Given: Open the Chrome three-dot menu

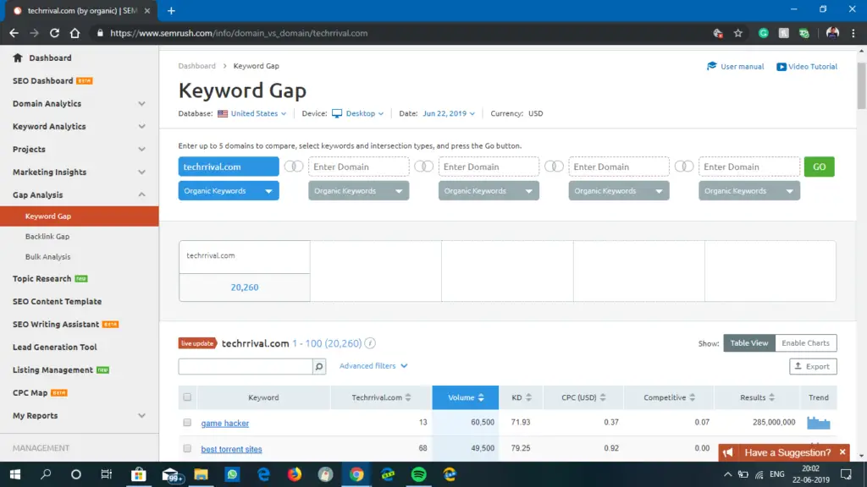Looking at the screenshot, I should 853,33.
